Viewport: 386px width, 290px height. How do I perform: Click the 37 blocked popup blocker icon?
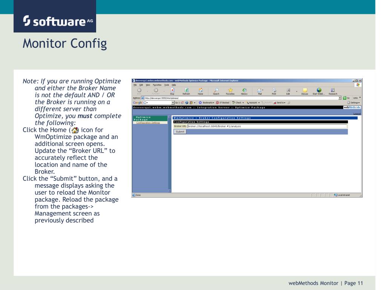coord(218,103)
